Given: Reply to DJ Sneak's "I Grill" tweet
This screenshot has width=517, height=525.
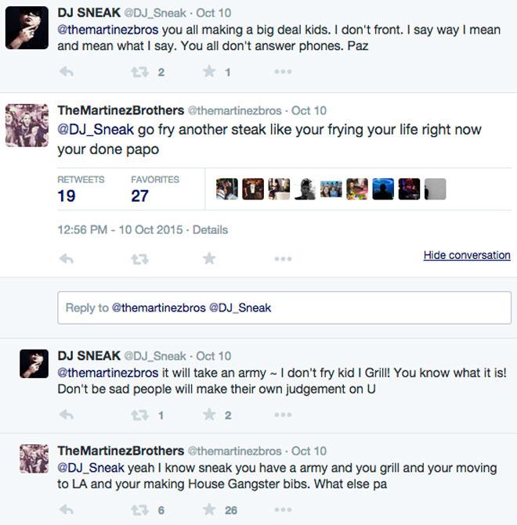Looking at the screenshot, I should 67,415.
